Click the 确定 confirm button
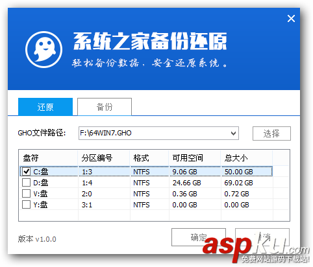The width and height of the screenshot is (313, 267). pos(199,237)
